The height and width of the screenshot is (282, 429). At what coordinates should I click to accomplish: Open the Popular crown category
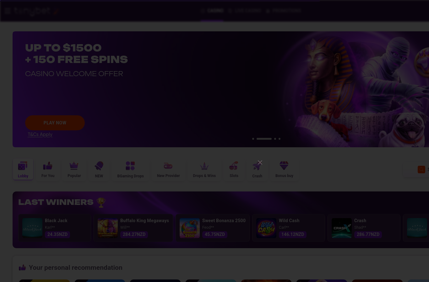click(x=74, y=170)
